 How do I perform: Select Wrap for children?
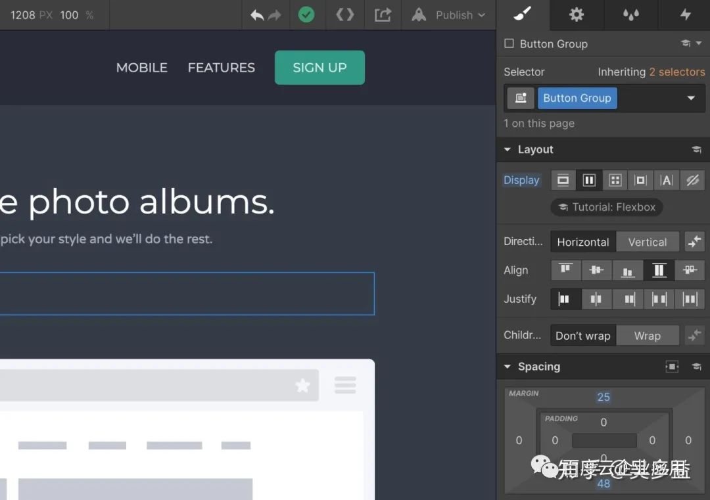tap(648, 336)
